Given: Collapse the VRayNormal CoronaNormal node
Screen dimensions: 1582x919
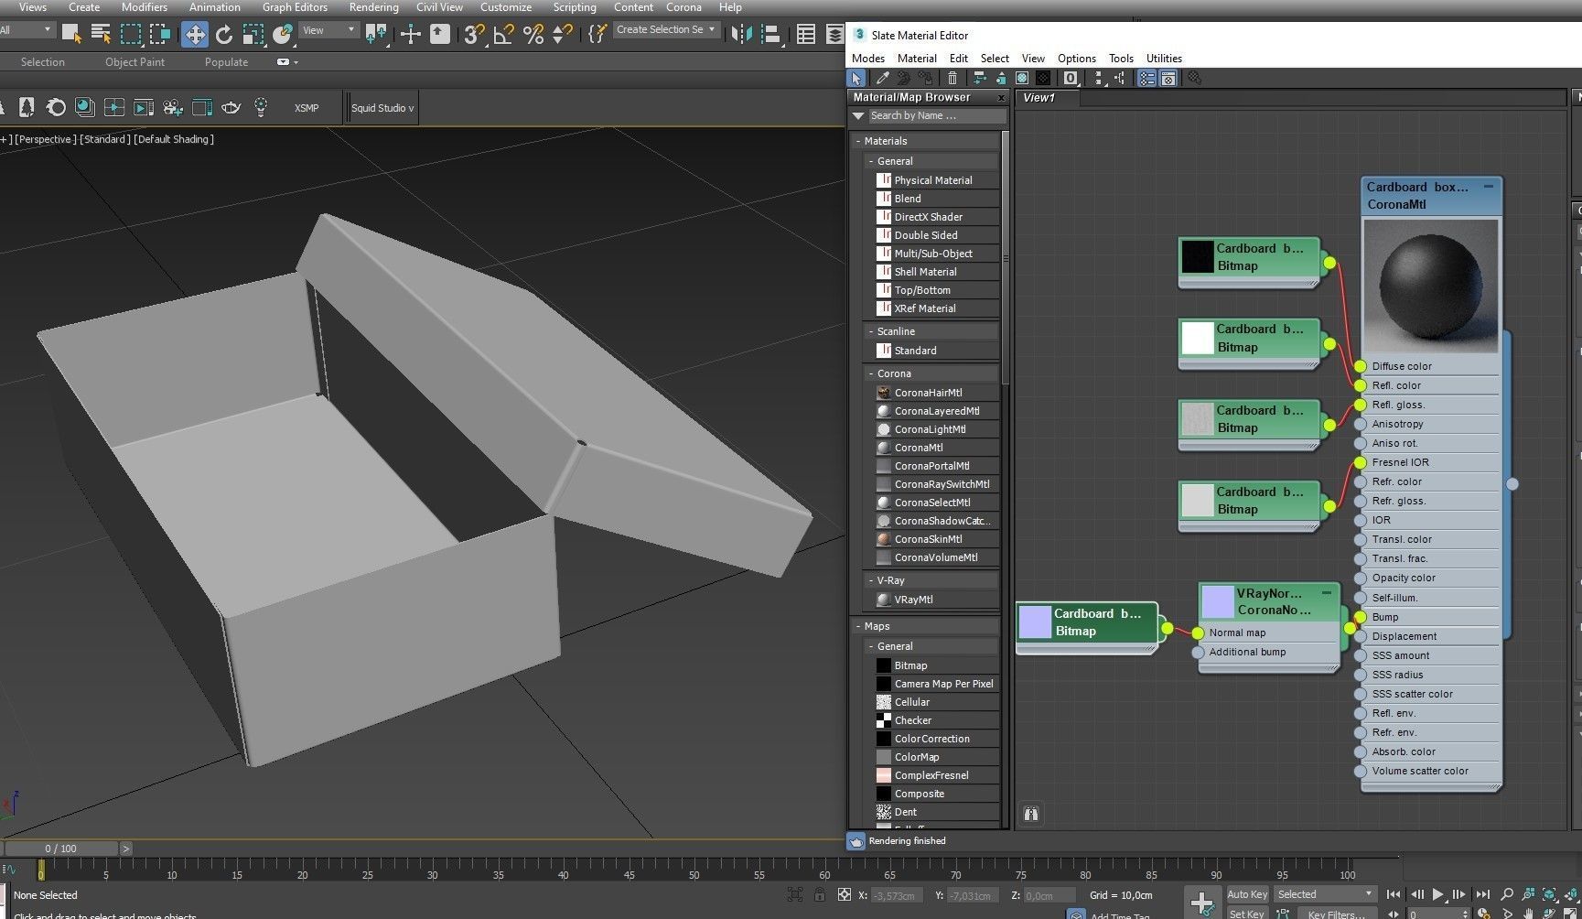Looking at the screenshot, I should pyautogui.click(x=1327, y=593).
